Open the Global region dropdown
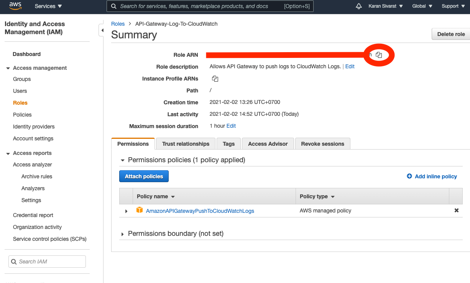The image size is (470, 283). pyautogui.click(x=422, y=6)
